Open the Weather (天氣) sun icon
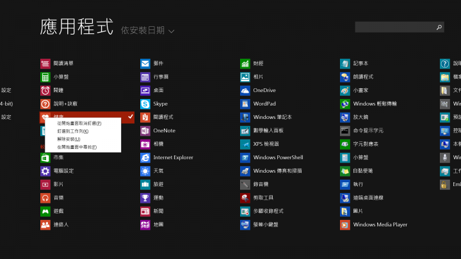Screen dimensions: 461x259 [145, 171]
